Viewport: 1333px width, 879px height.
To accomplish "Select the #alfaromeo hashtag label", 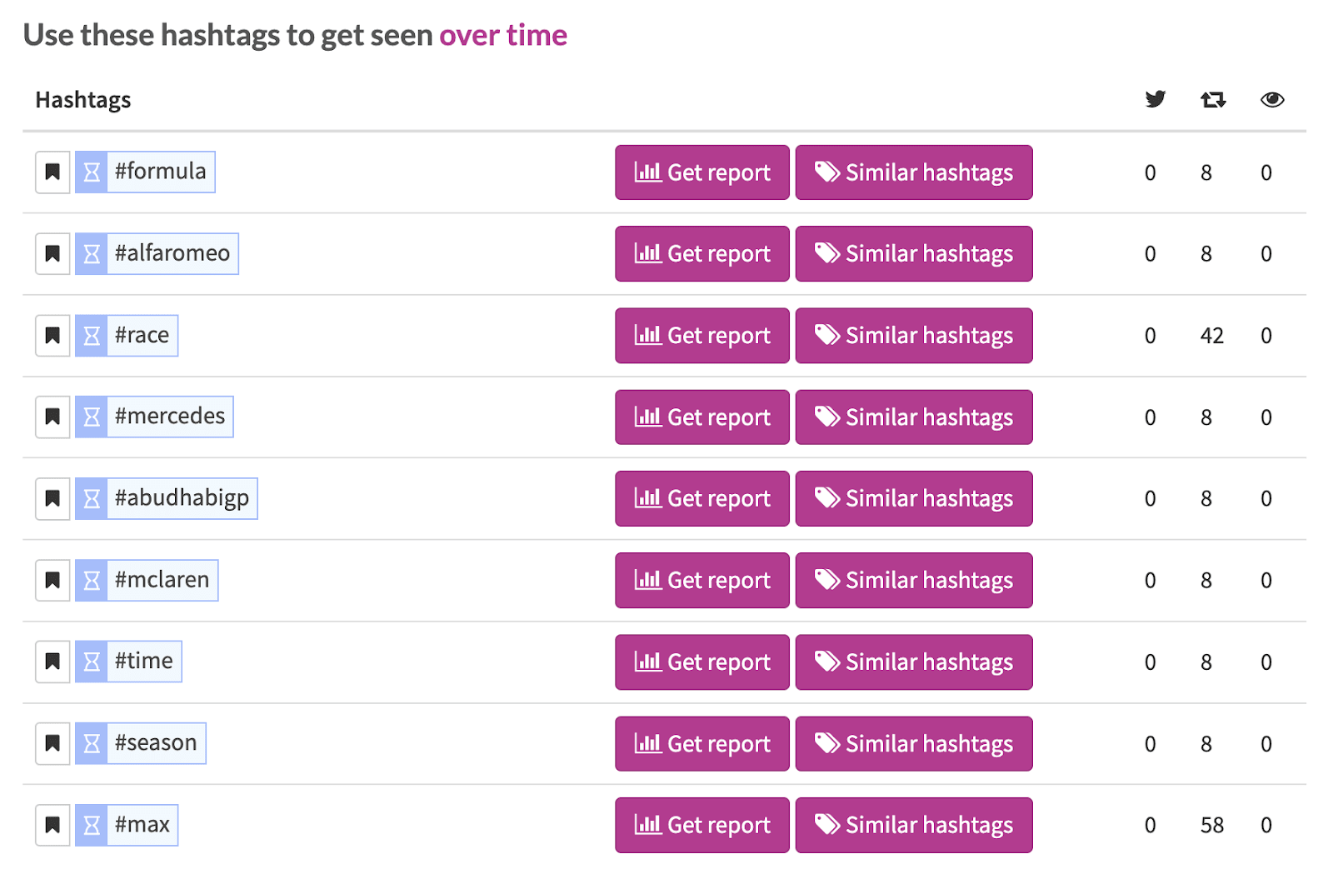I will pyautogui.click(x=172, y=253).
